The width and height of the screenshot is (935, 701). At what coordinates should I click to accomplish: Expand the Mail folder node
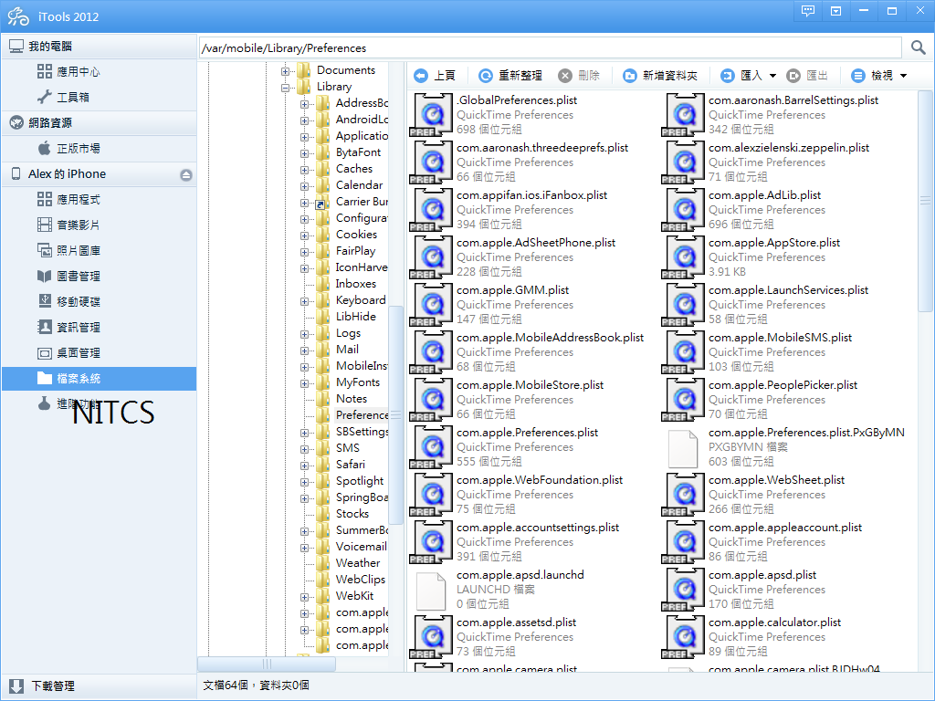coord(304,350)
